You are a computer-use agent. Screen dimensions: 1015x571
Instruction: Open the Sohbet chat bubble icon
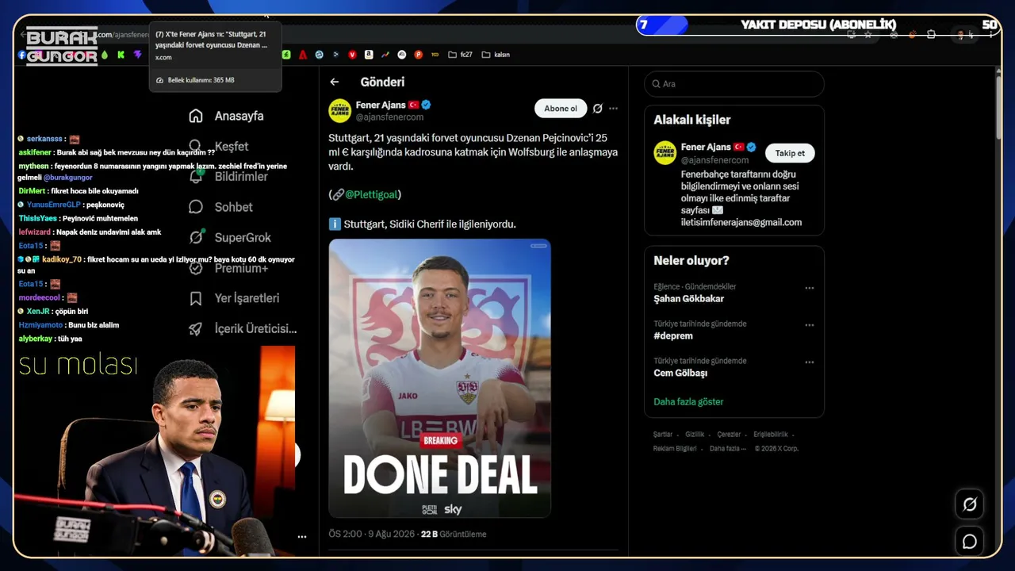(x=196, y=207)
